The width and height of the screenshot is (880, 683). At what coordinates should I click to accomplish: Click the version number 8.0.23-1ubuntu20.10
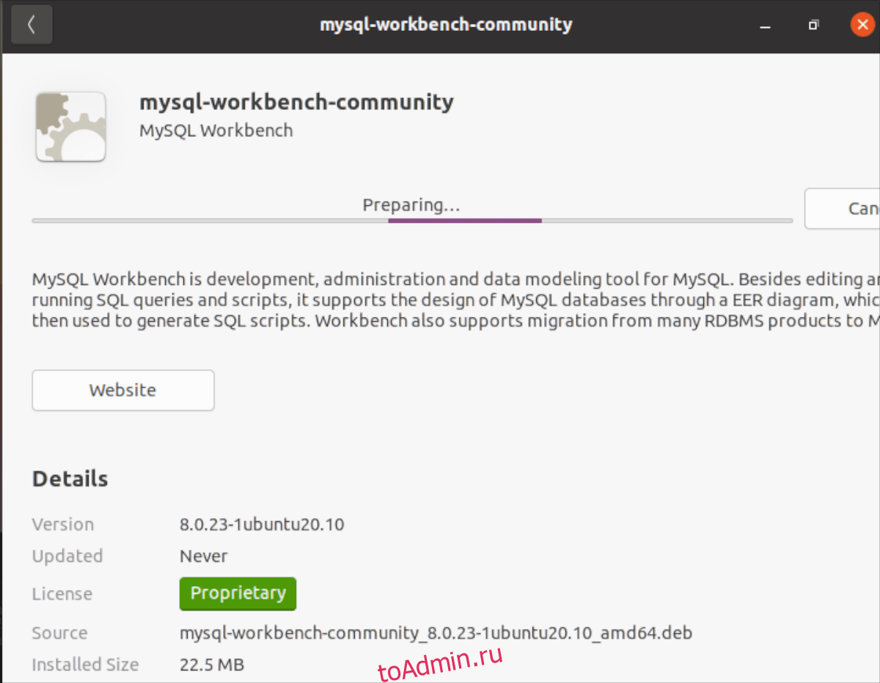[x=262, y=525]
